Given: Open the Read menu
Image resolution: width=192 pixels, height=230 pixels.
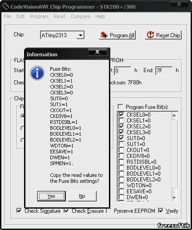Looking at the screenshot, I should point(59,16).
